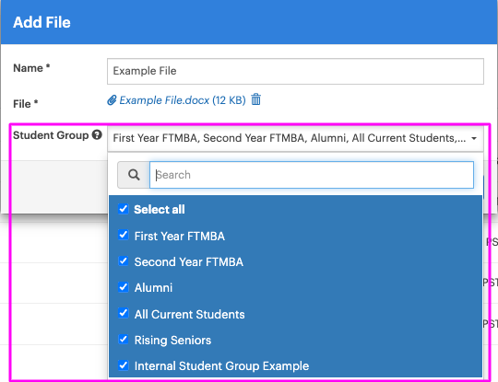Image resolution: width=498 pixels, height=382 pixels.
Task: Toggle Rising Seniors checkbox
Action: [124, 340]
